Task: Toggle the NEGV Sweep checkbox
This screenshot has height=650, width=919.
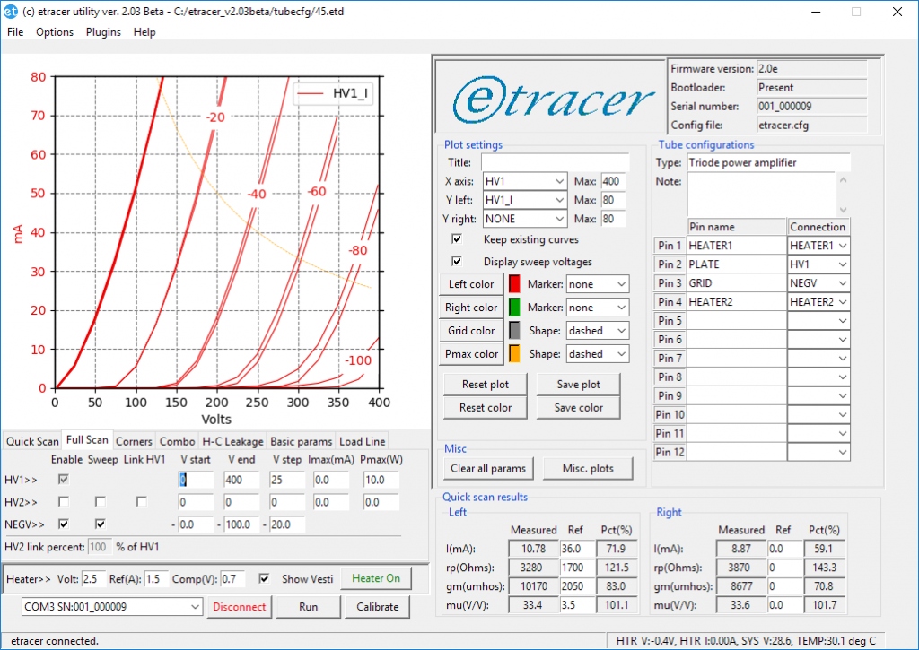Action: [x=101, y=524]
